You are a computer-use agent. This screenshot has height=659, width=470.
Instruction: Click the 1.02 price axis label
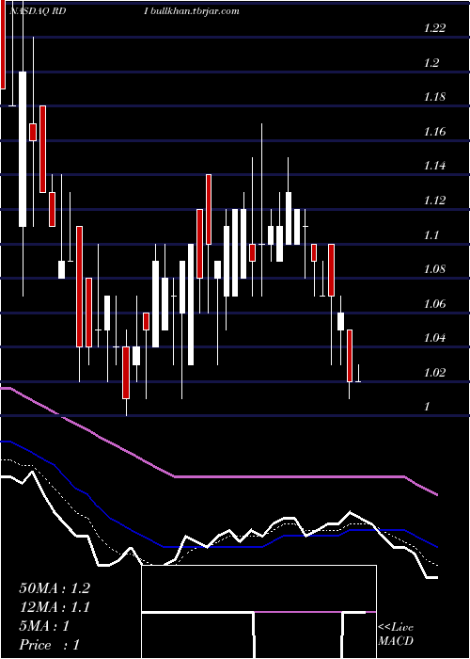[x=434, y=373]
